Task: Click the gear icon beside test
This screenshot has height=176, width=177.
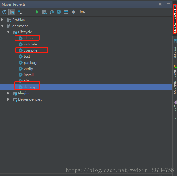Action: pyautogui.click(x=21, y=57)
